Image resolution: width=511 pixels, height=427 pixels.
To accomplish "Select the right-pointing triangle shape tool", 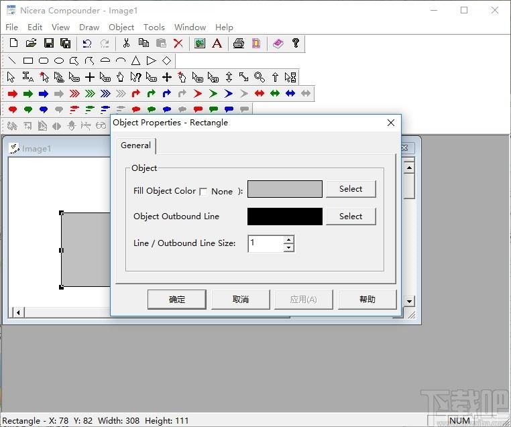I will tap(151, 60).
